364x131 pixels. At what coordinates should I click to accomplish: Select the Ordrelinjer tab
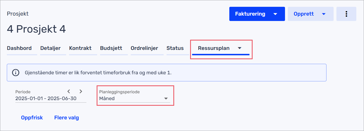tap(144, 48)
